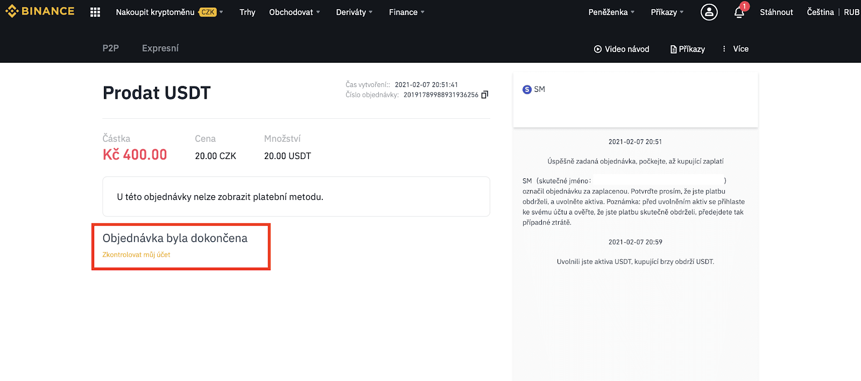The width and height of the screenshot is (861, 381).
Task: Open the Více three-dots menu
Action: [736, 49]
